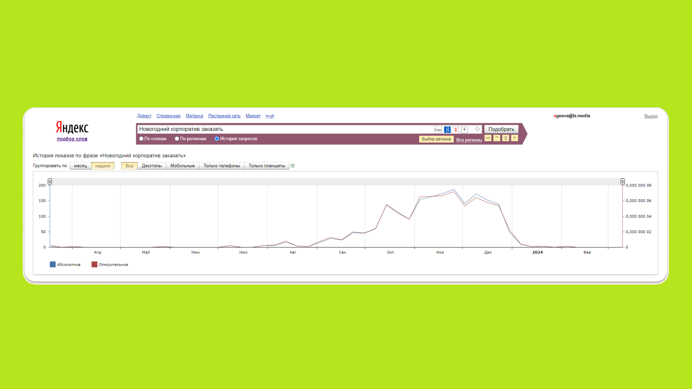This screenshot has width=692, height=389.
Task: Click the right range slider handle
Action: [x=622, y=182]
